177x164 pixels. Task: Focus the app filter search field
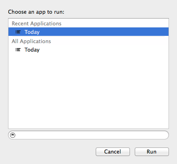88,135
